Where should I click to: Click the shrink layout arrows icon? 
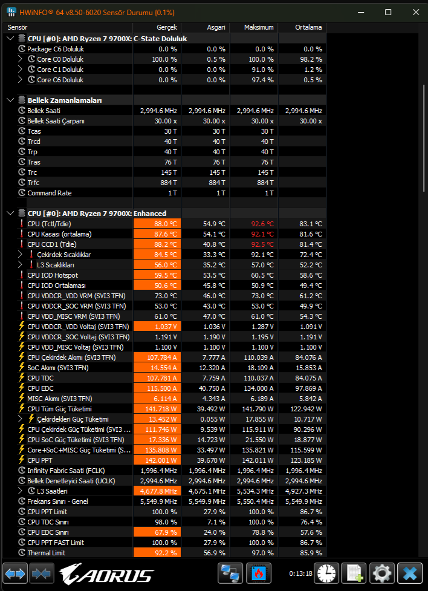click(x=42, y=573)
